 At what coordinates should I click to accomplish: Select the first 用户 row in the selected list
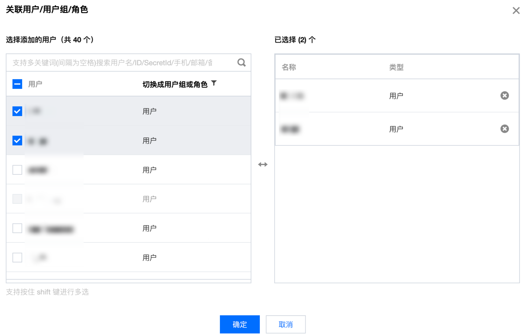396,96
